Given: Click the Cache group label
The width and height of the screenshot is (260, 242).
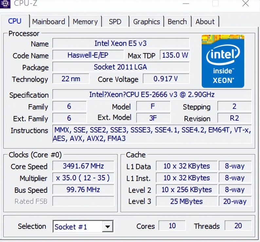Looking at the screenshot, I should [136, 155].
